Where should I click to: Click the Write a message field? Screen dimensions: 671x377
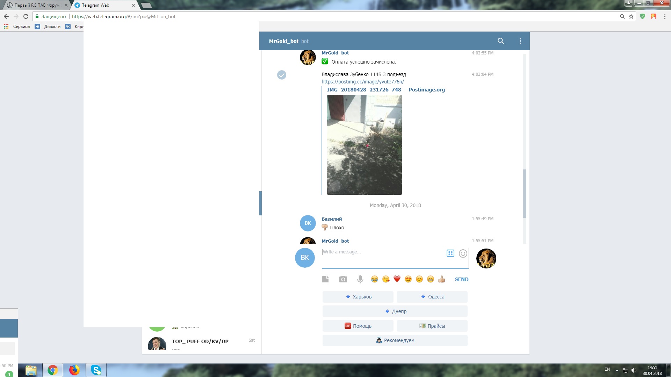coord(383,252)
